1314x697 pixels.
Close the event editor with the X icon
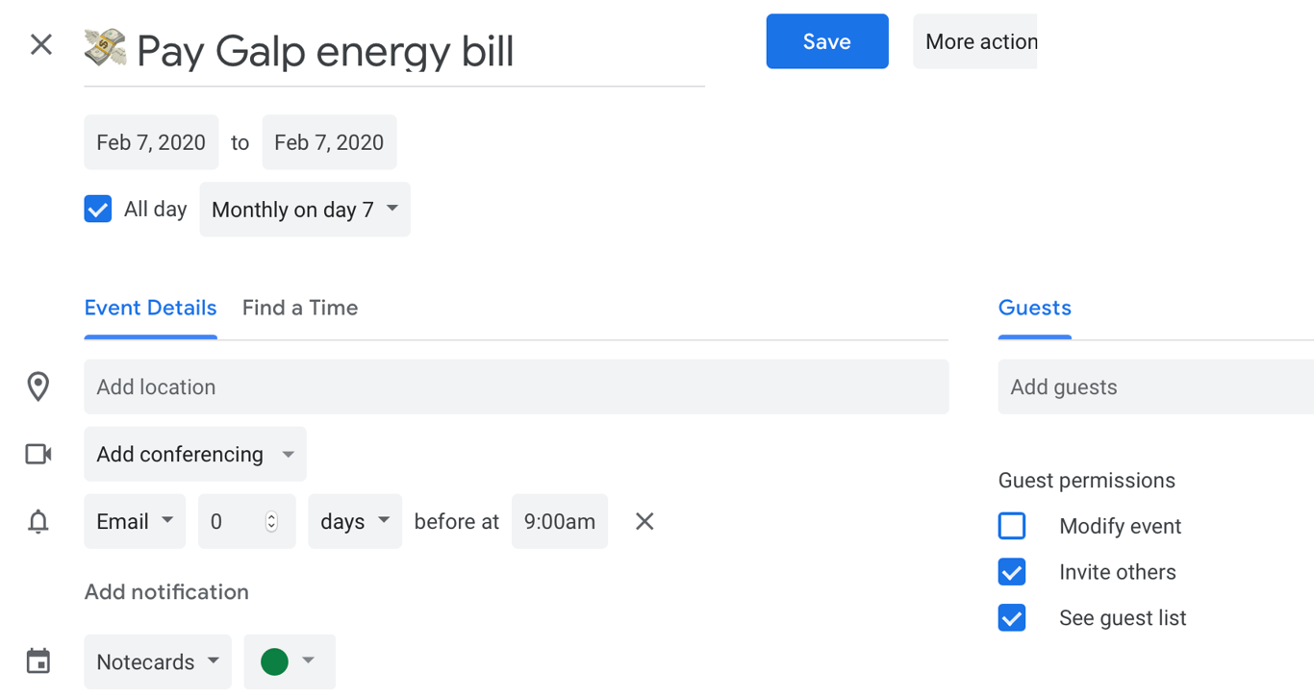(41, 44)
